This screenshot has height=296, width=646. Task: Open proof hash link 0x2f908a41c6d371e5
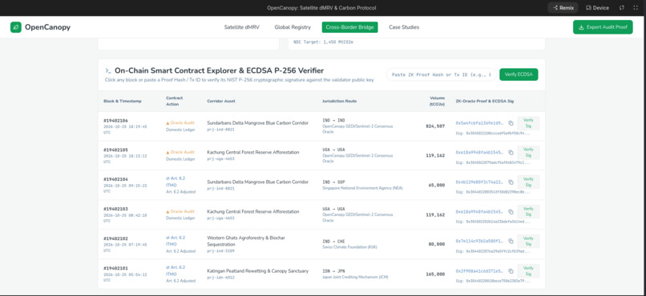pos(479,271)
